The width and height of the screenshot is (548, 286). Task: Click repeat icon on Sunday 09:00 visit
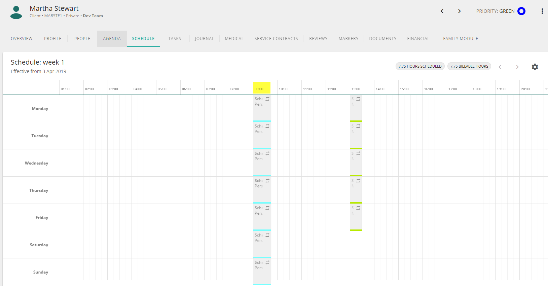click(267, 262)
